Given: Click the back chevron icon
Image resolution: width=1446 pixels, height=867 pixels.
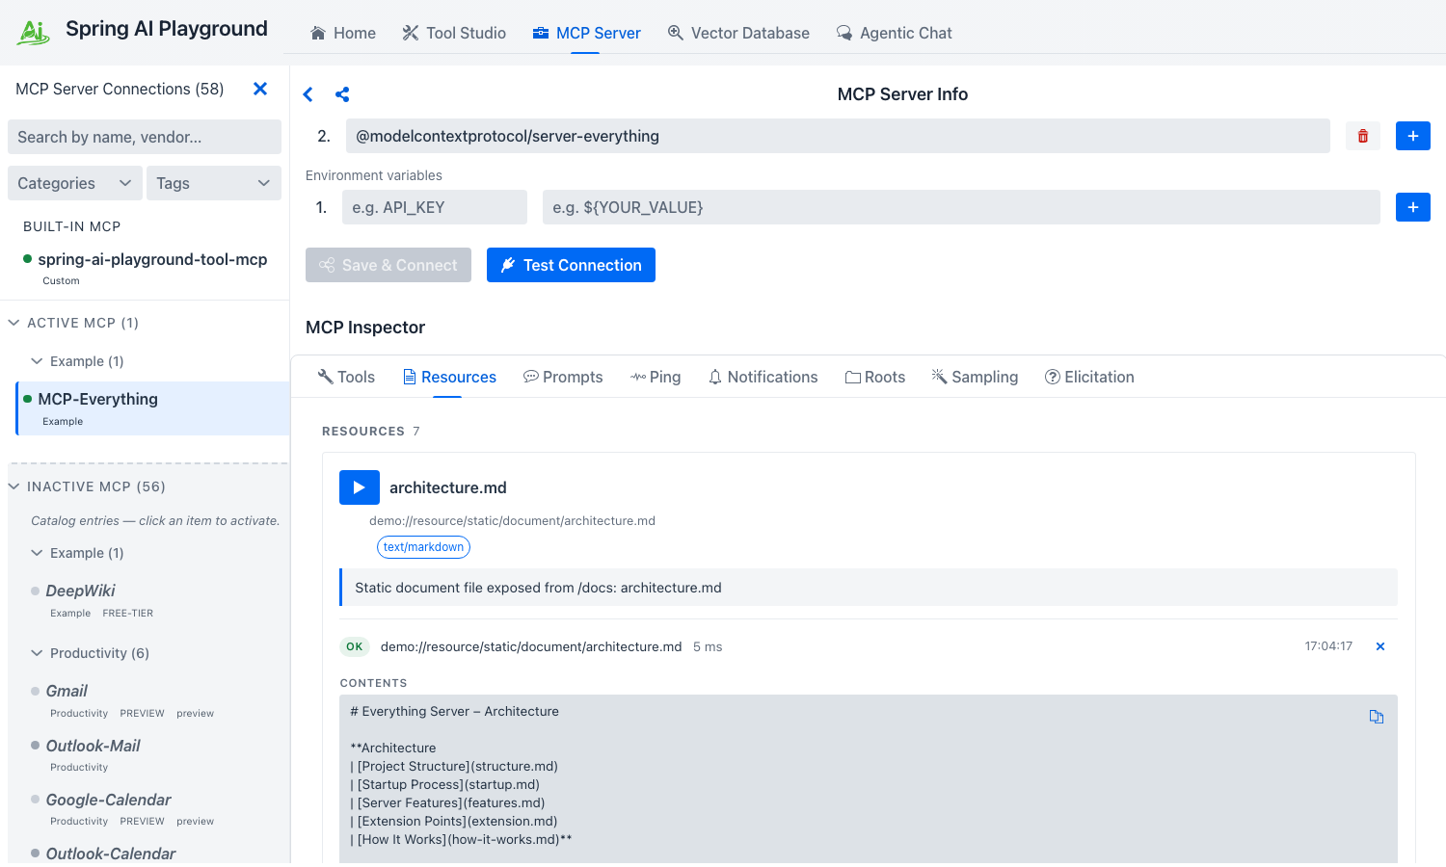Looking at the screenshot, I should 308,94.
